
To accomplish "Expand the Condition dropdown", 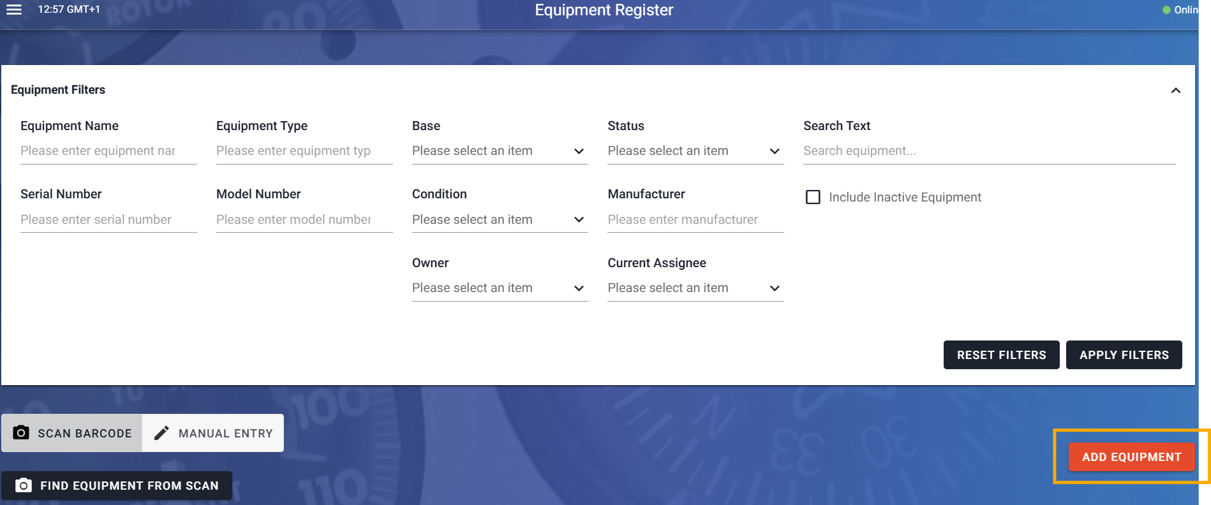I will [x=499, y=220].
